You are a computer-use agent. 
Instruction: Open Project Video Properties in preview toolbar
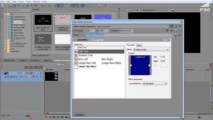pyautogui.click(x=123, y=10)
